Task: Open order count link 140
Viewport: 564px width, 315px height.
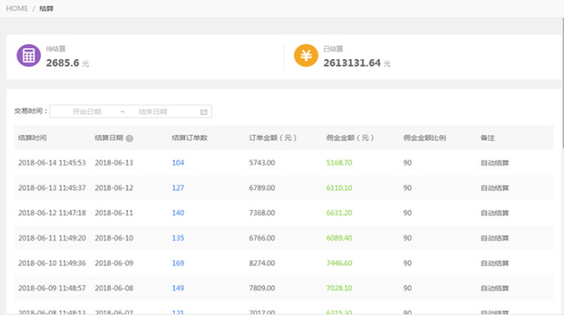Action: [x=178, y=213]
